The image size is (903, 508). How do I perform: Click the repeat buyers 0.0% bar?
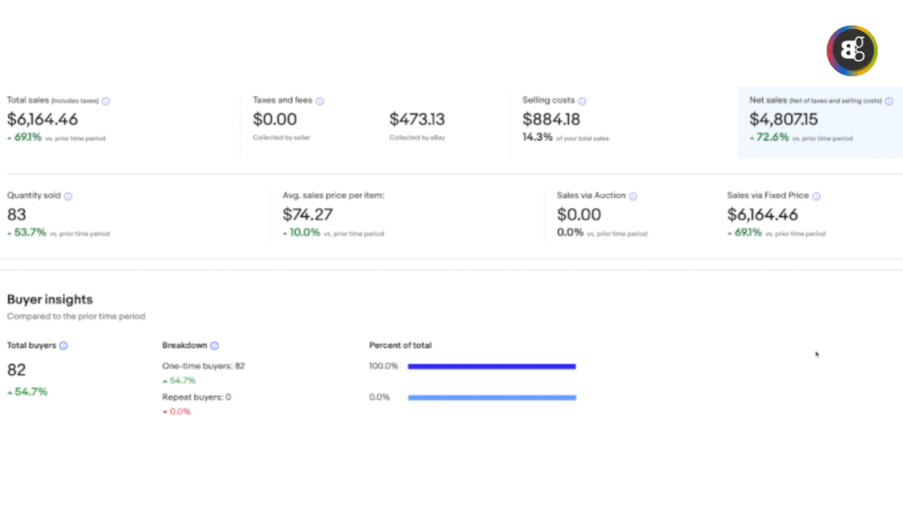[491, 397]
